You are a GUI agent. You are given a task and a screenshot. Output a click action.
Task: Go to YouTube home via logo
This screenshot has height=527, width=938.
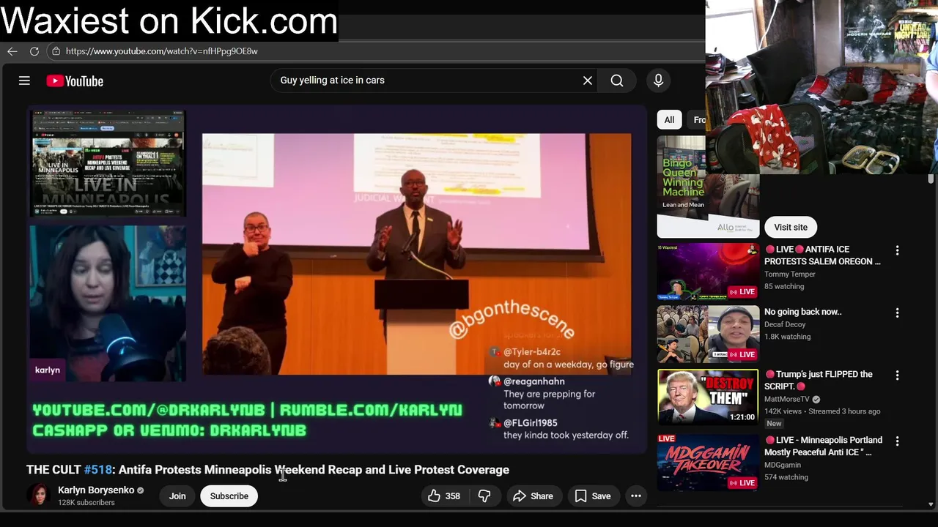(x=75, y=81)
